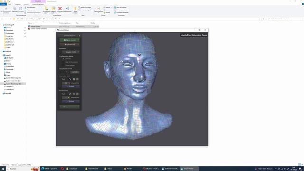The height and width of the screenshot is (171, 304).
Task: Expand address bar history dropdown
Action: pyautogui.click(x=260, y=19)
